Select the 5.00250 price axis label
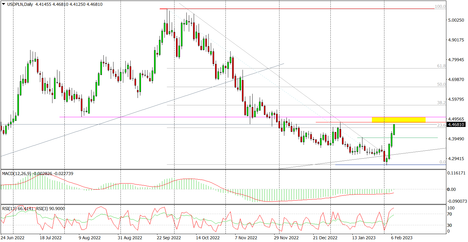This screenshot has width=468, height=242. pyautogui.click(x=456, y=20)
